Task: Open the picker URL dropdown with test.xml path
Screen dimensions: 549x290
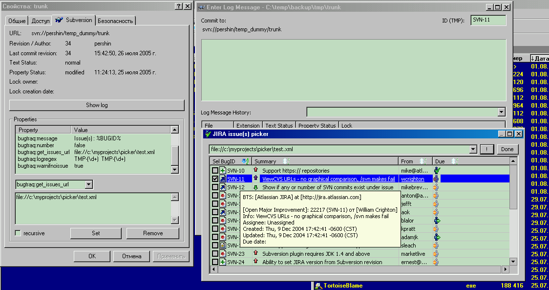Action: pyautogui.click(x=473, y=149)
